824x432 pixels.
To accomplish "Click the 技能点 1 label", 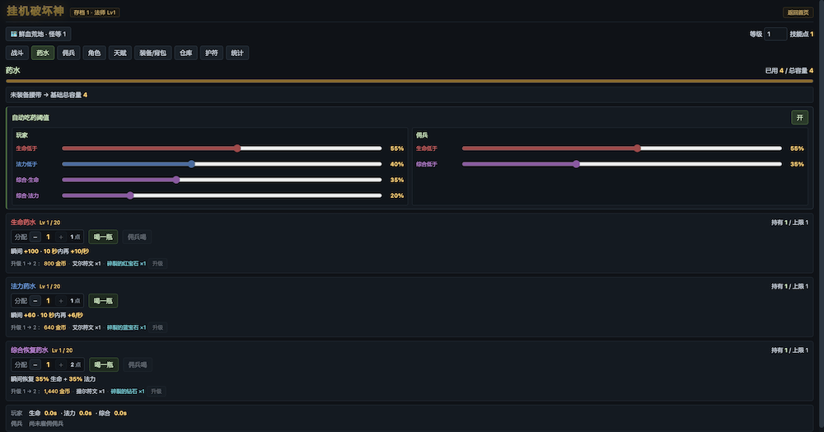I will pyautogui.click(x=802, y=34).
